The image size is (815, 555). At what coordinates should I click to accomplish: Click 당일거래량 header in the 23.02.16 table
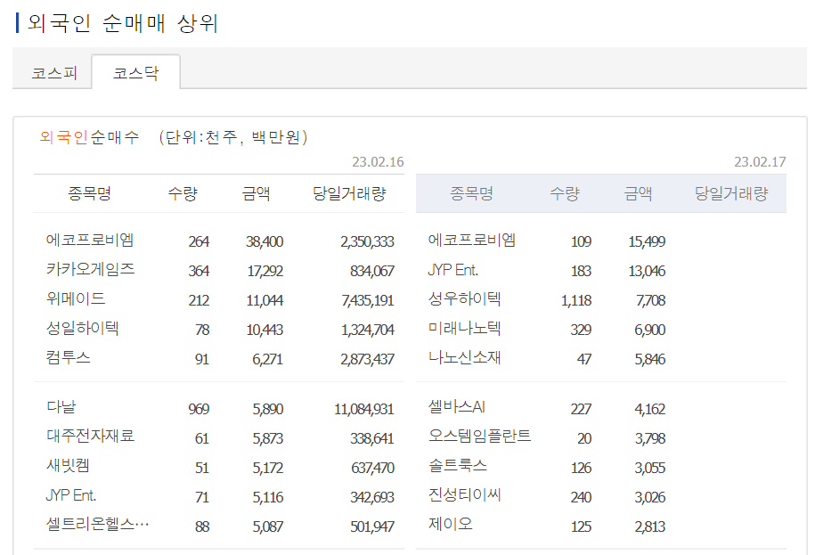[x=349, y=194]
